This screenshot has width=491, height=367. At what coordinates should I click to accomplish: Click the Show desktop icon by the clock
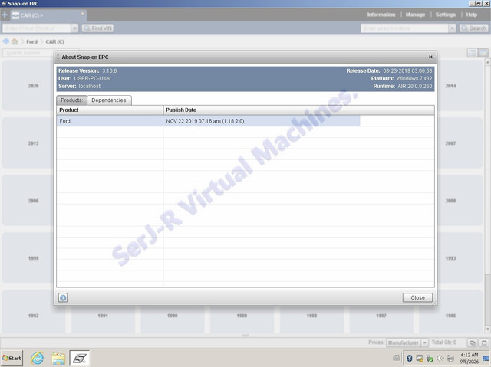point(486,359)
